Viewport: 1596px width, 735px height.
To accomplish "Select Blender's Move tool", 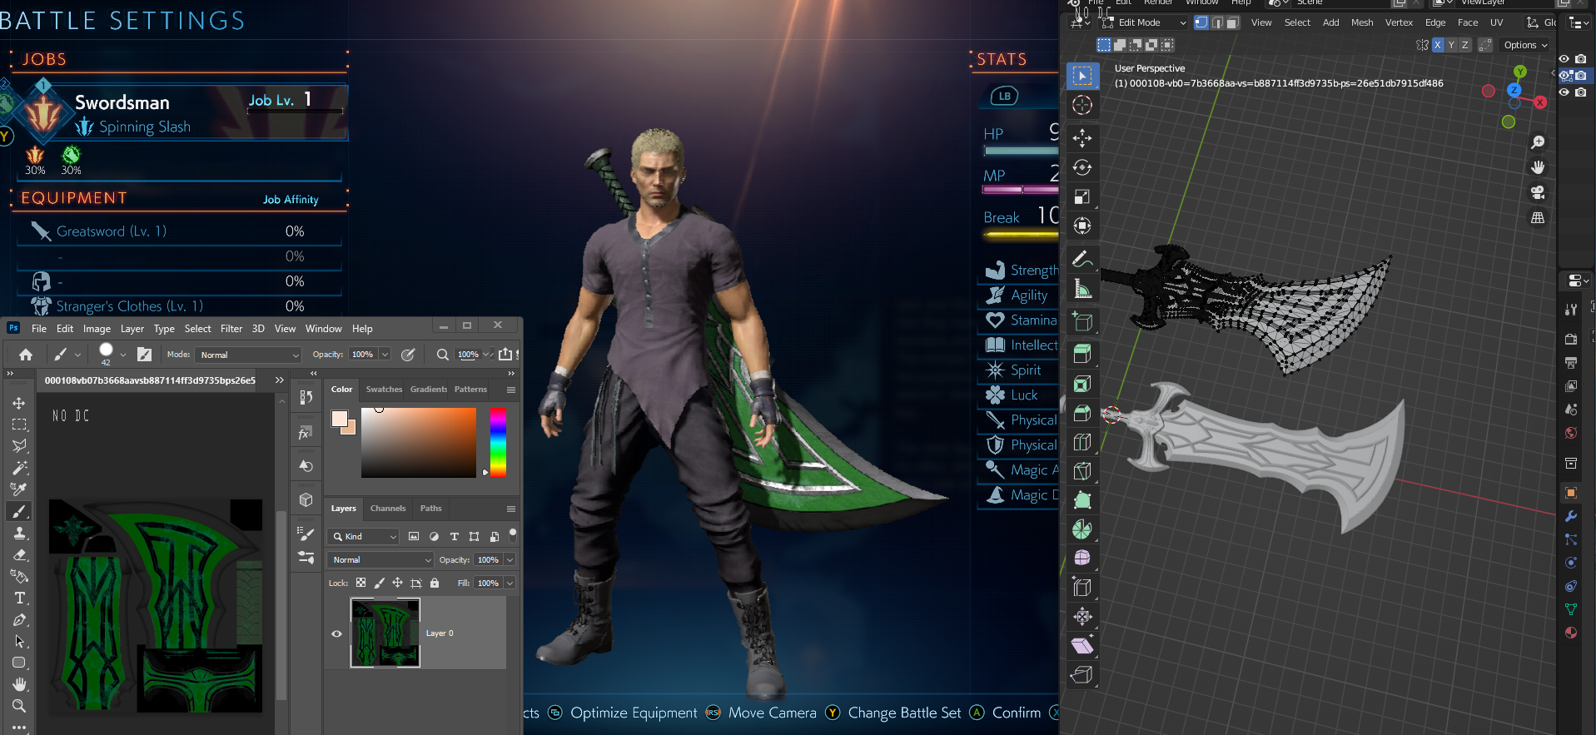I will pyautogui.click(x=1082, y=138).
